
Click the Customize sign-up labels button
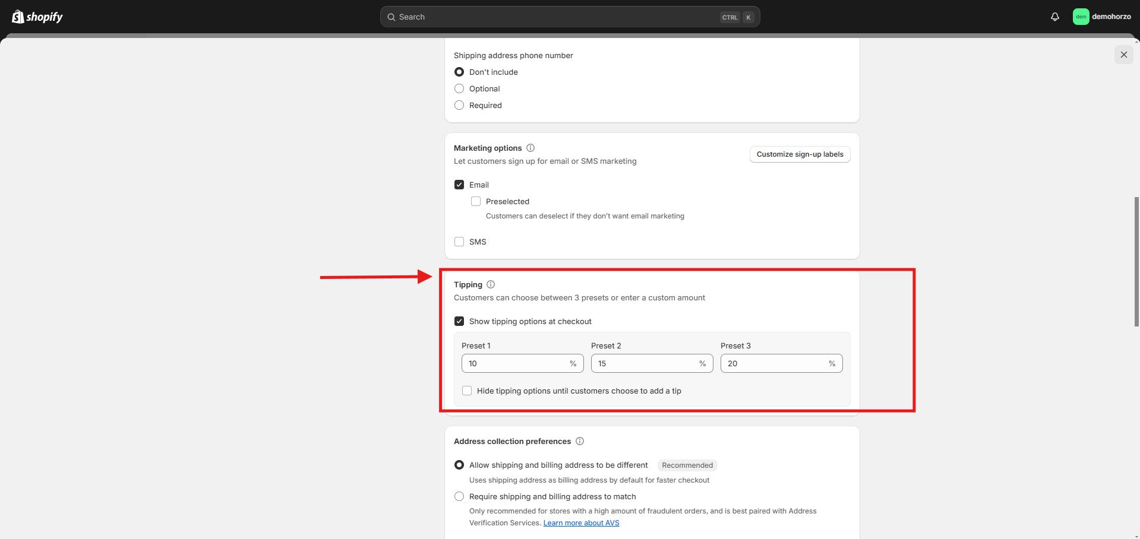click(800, 154)
